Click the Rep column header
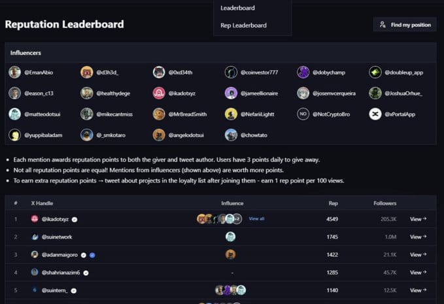Viewport: 444px width, 304px height. click(333, 203)
